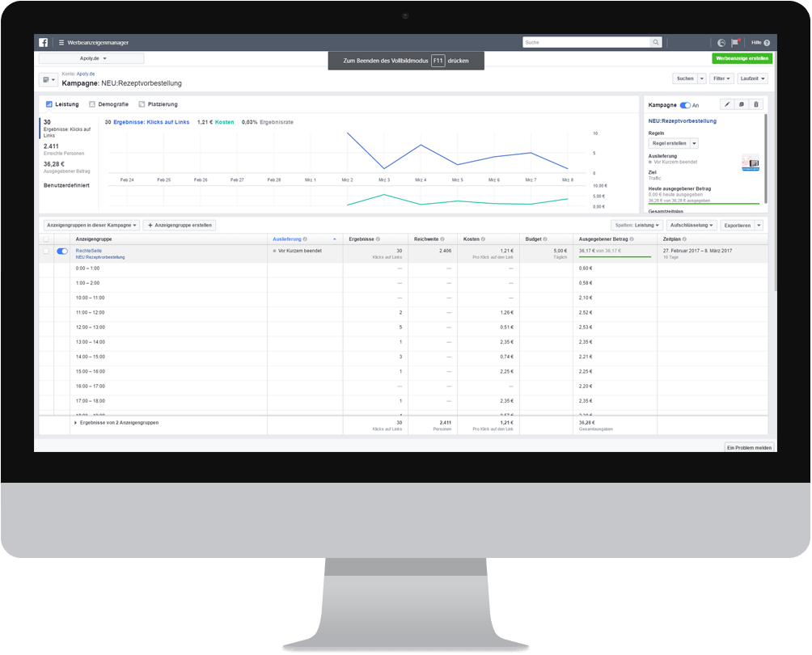Open the globe notifications icon
The image size is (812, 655).
click(x=721, y=43)
